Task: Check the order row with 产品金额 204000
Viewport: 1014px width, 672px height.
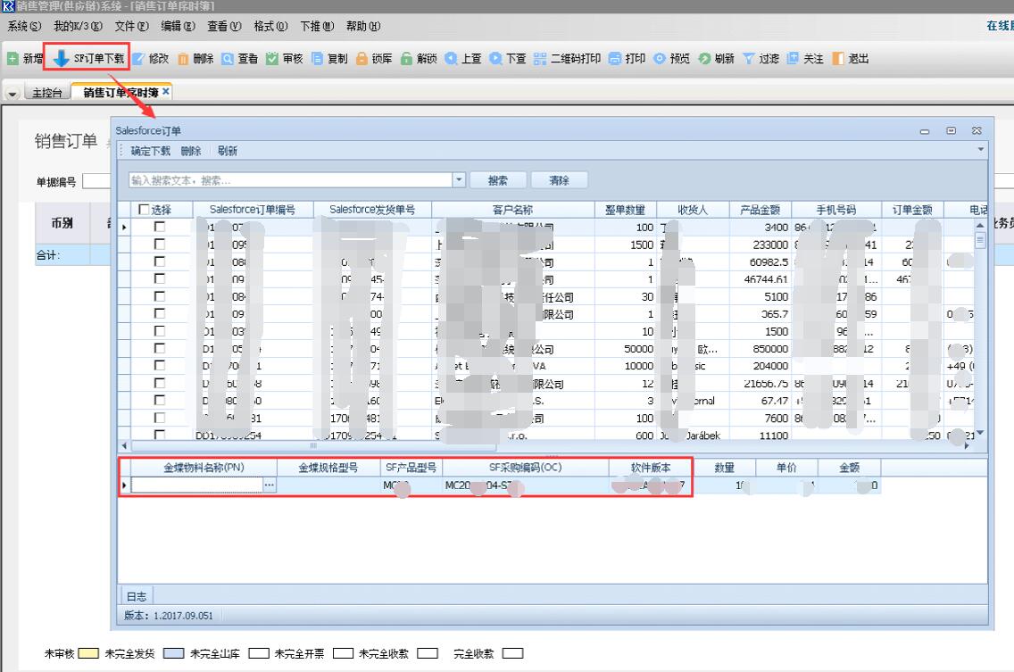Action: click(x=159, y=365)
